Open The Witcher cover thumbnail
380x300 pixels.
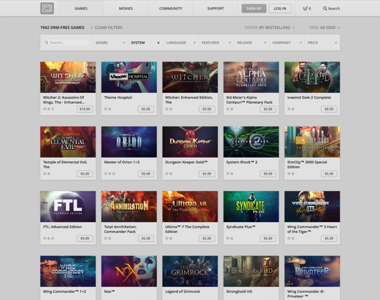coord(190,77)
